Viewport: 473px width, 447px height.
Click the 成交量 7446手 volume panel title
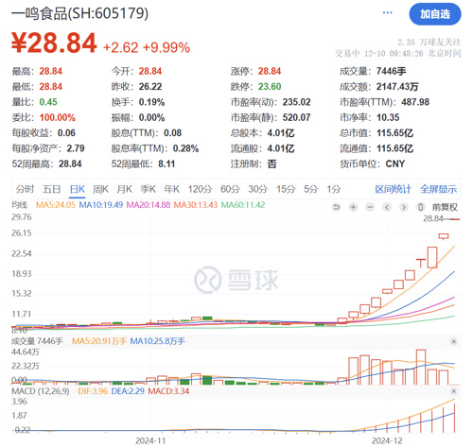(37, 341)
